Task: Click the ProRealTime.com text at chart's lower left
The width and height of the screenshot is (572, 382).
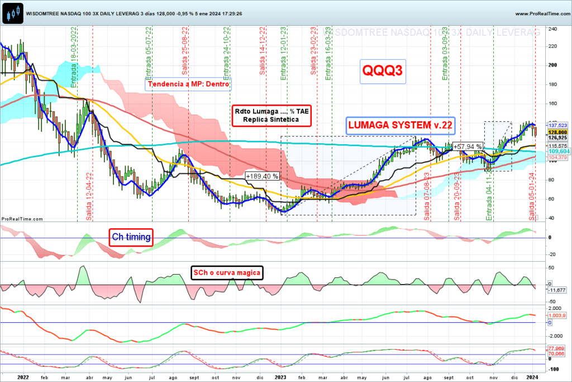Action: tap(22, 219)
